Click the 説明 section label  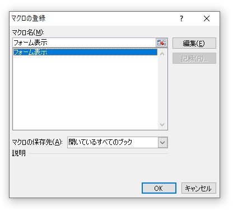pos(19,153)
